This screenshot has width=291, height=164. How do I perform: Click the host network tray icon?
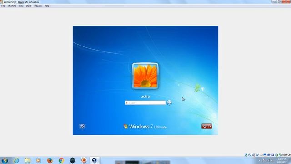pyautogui.click(x=268, y=160)
